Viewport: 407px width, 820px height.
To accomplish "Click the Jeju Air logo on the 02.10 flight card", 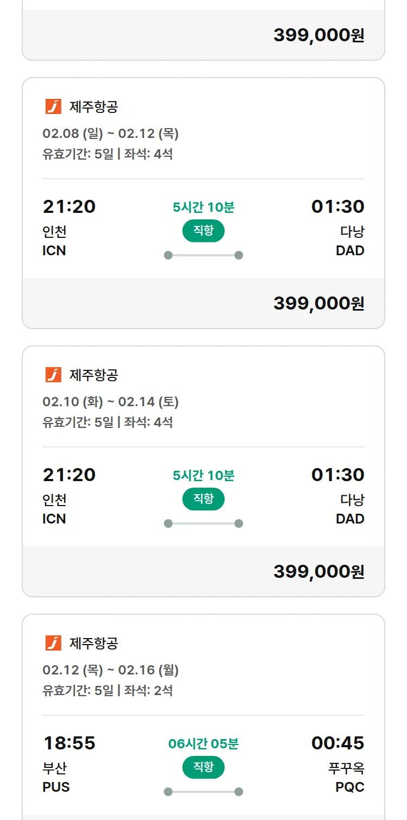I will (x=53, y=375).
